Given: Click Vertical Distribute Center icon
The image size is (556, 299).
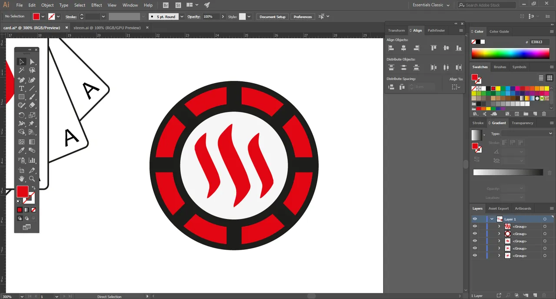Looking at the screenshot, I should click(404, 67).
